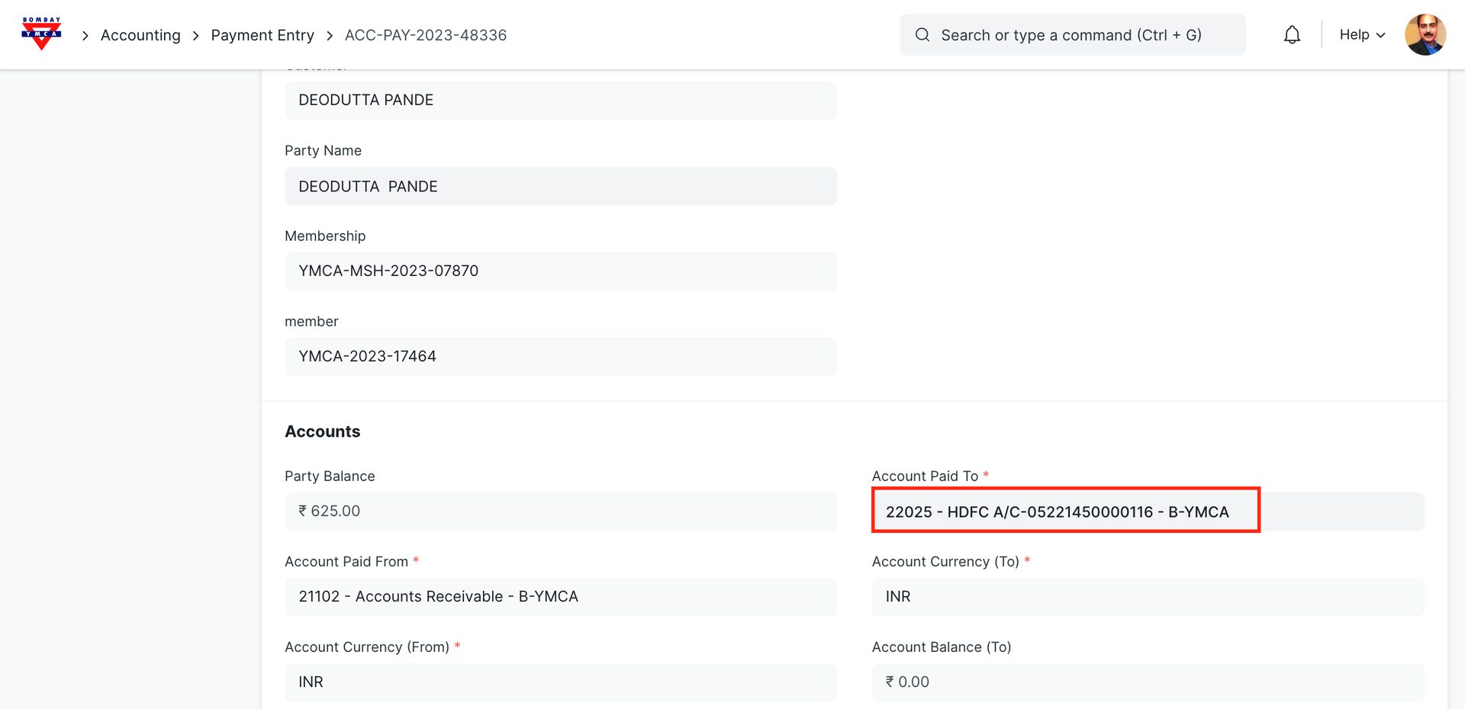
Task: Click the Account Balance (To) field
Action: pyautogui.click(x=1147, y=682)
